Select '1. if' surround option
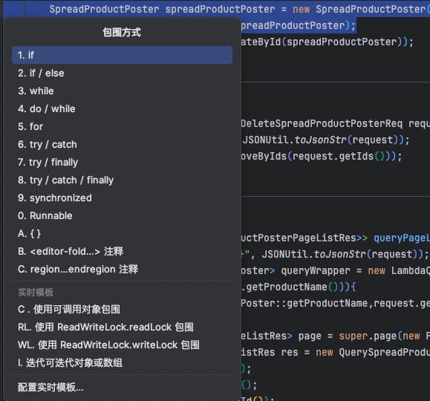The image size is (430, 401). pyautogui.click(x=122, y=55)
